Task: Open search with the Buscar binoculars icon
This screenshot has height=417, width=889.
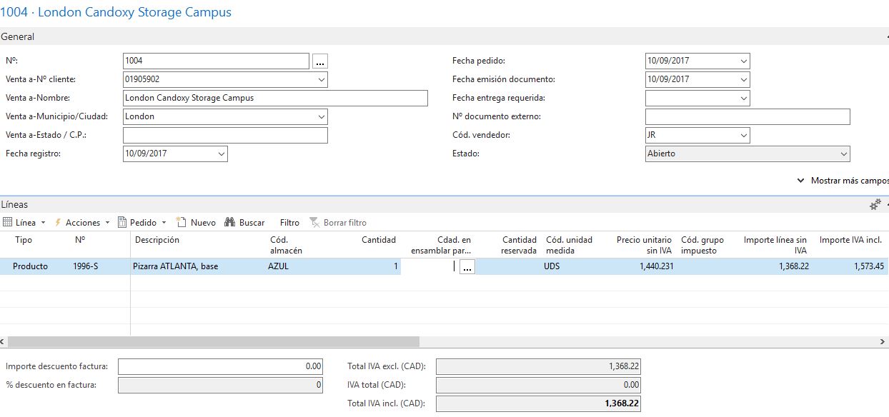Action: point(230,222)
